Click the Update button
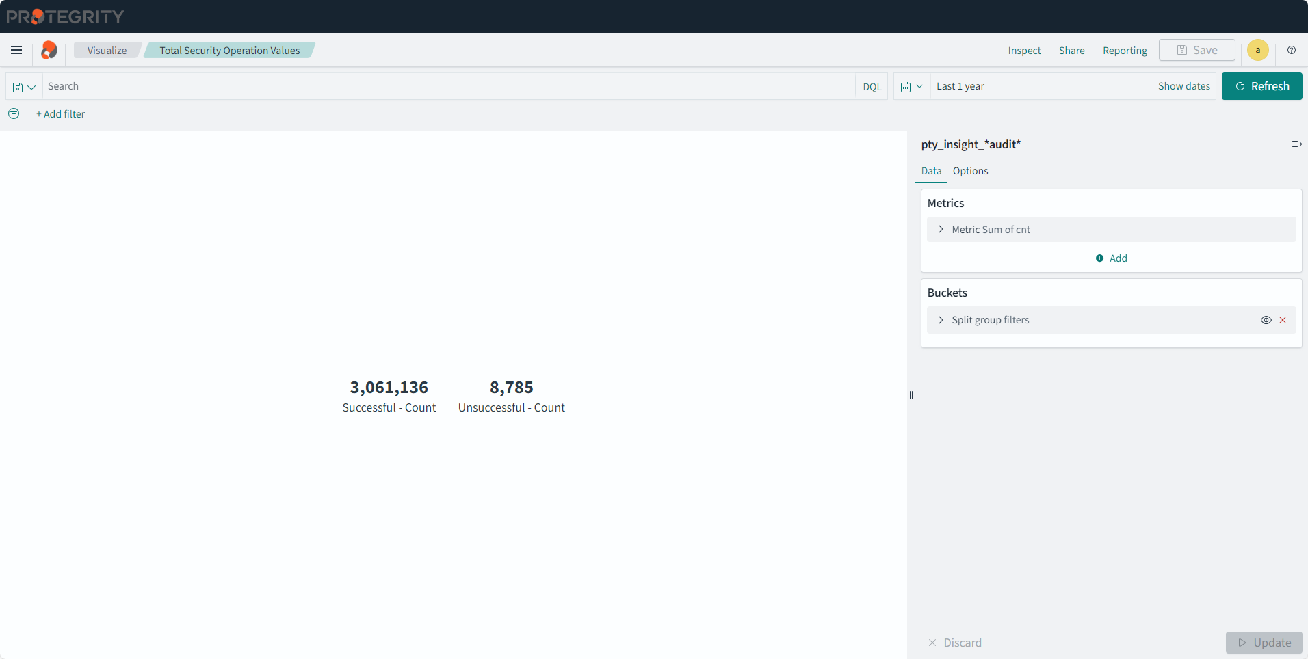 (x=1264, y=643)
